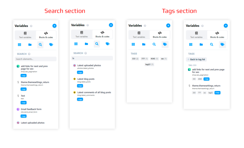Open the "333 (2)" tag
This screenshot has height=148, width=244.
pos(135,59)
